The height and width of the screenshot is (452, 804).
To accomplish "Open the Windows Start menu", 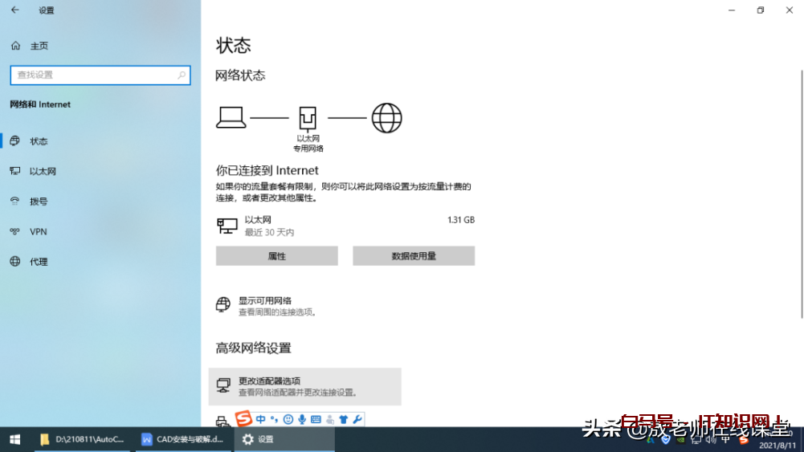I will tap(15, 439).
